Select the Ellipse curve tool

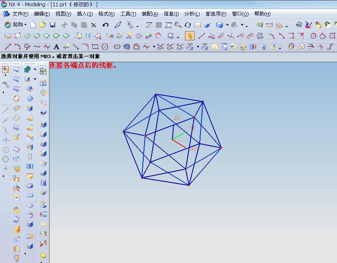pos(117,47)
